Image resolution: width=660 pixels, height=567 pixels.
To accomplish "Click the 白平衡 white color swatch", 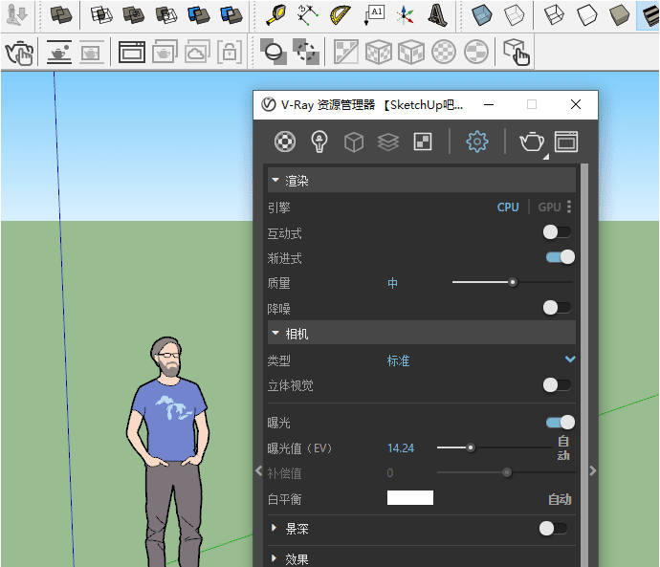I will 410,497.
